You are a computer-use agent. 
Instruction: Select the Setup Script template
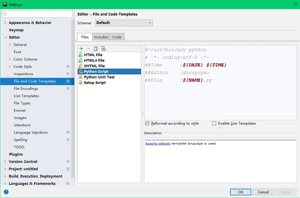[95, 83]
